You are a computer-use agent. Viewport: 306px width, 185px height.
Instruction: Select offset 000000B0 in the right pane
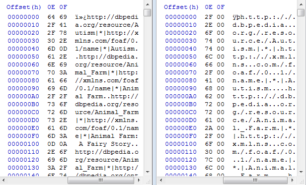(x=181, y=104)
